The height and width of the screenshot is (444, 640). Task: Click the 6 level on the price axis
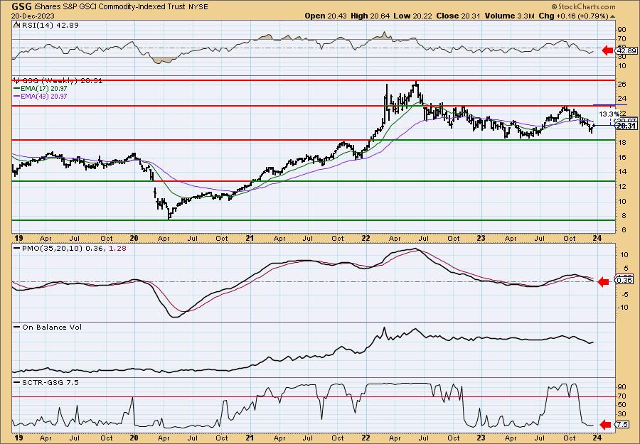click(x=624, y=230)
